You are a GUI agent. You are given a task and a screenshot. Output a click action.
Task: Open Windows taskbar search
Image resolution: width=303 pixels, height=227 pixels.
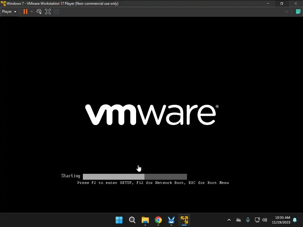132,220
